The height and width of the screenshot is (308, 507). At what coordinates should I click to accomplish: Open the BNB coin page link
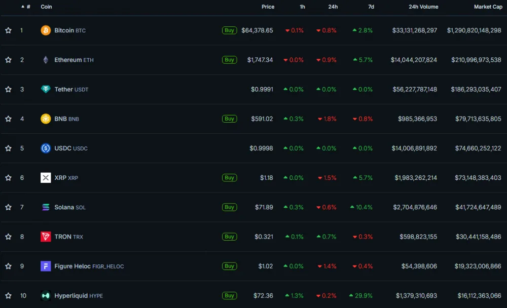point(66,119)
